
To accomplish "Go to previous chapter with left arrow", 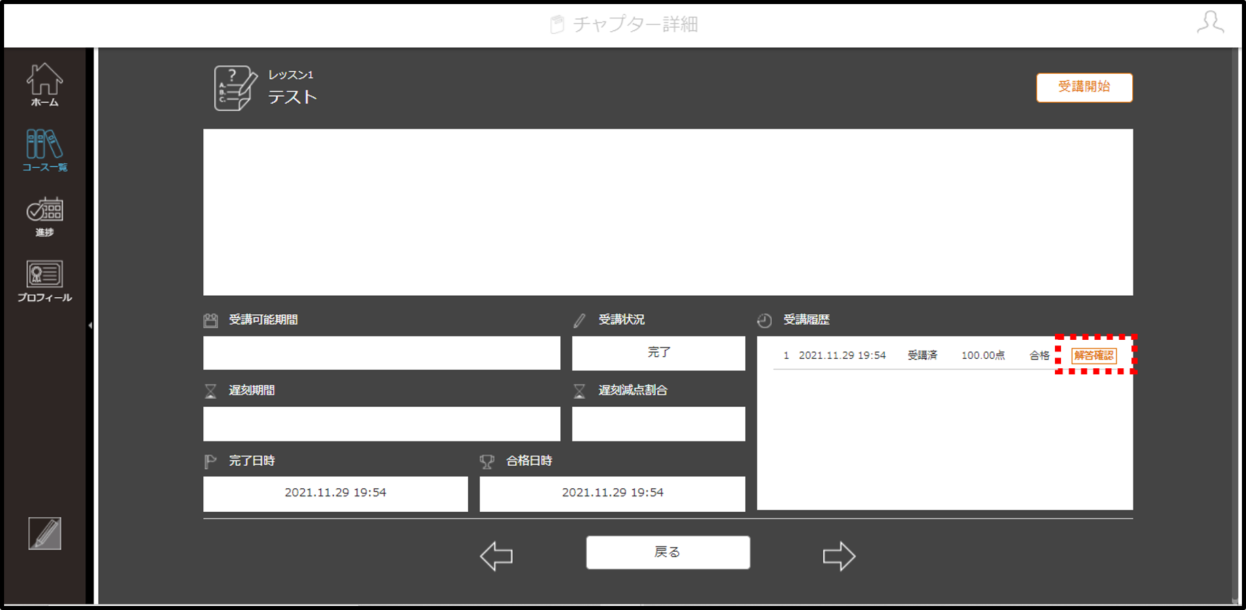I will click(496, 556).
